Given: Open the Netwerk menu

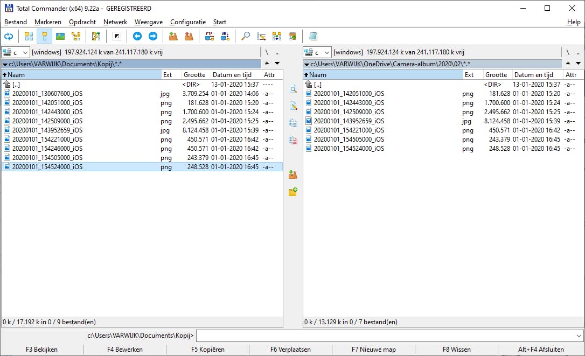Looking at the screenshot, I should click(115, 22).
